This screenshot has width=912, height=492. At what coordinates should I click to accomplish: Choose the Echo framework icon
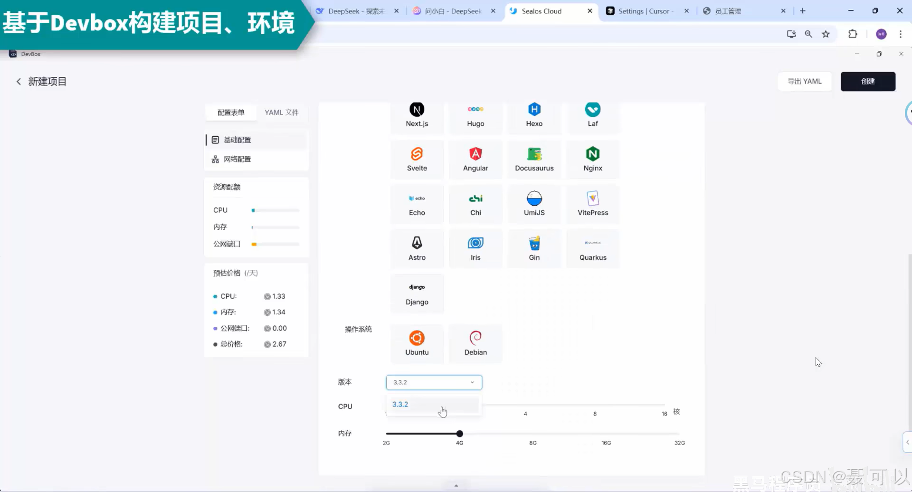click(x=417, y=198)
